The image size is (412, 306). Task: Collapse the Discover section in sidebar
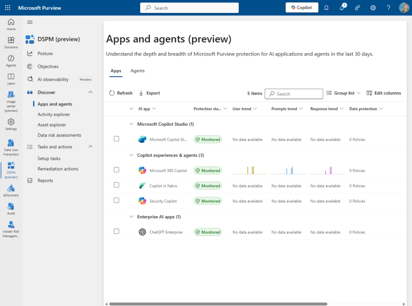pyautogui.click(x=91, y=92)
